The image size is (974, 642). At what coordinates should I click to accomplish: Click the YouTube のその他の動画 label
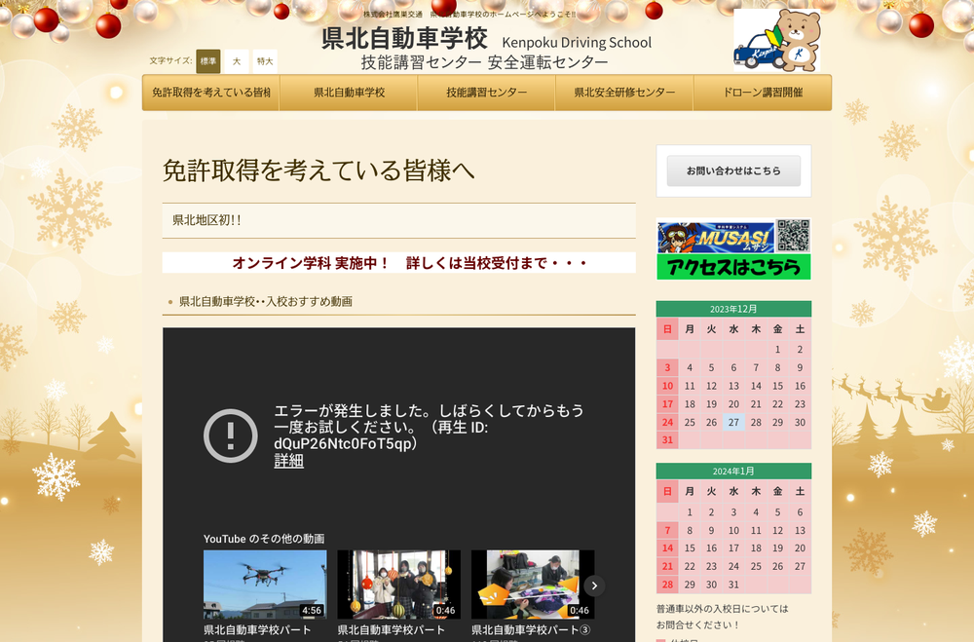click(264, 539)
